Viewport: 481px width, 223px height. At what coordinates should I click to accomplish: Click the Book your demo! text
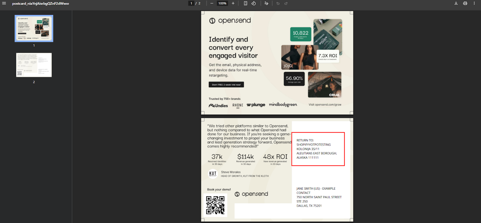click(x=219, y=189)
